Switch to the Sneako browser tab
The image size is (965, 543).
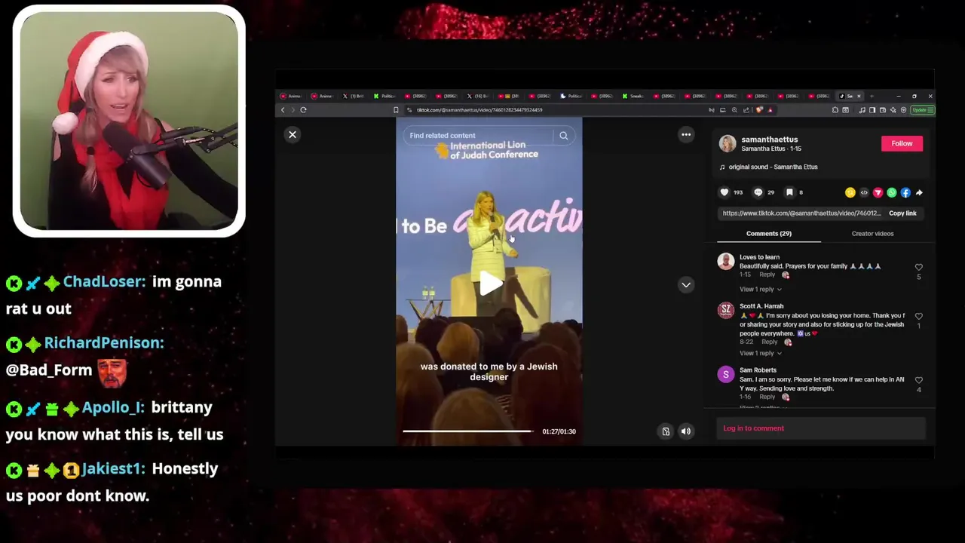tap(633, 96)
